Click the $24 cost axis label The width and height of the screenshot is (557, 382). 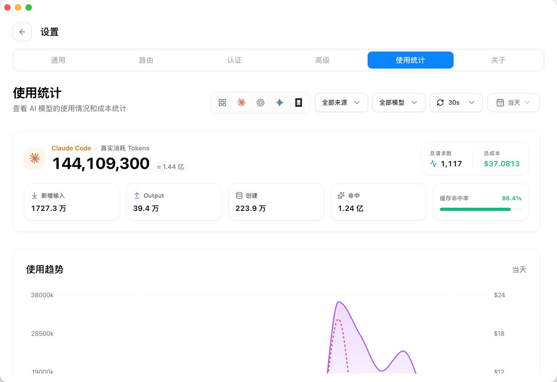coord(499,295)
